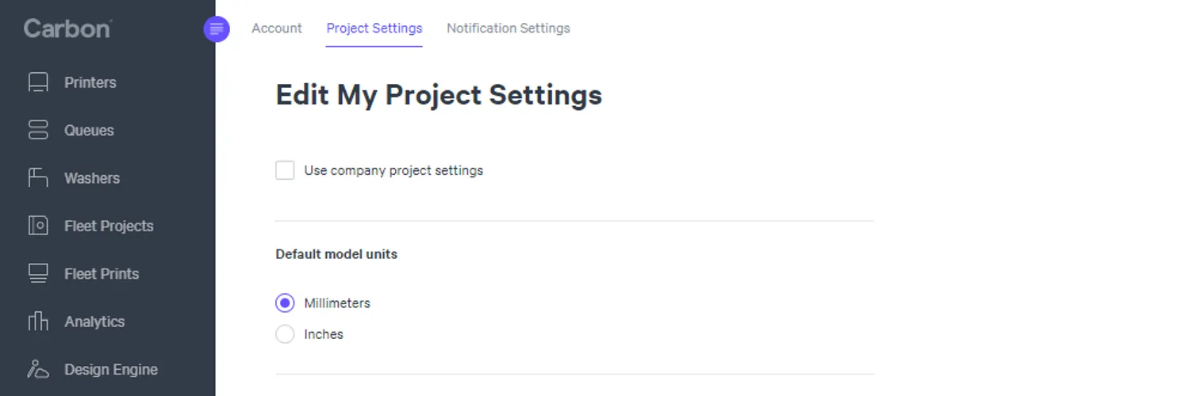Open the Queues icon in sidebar

click(x=38, y=130)
